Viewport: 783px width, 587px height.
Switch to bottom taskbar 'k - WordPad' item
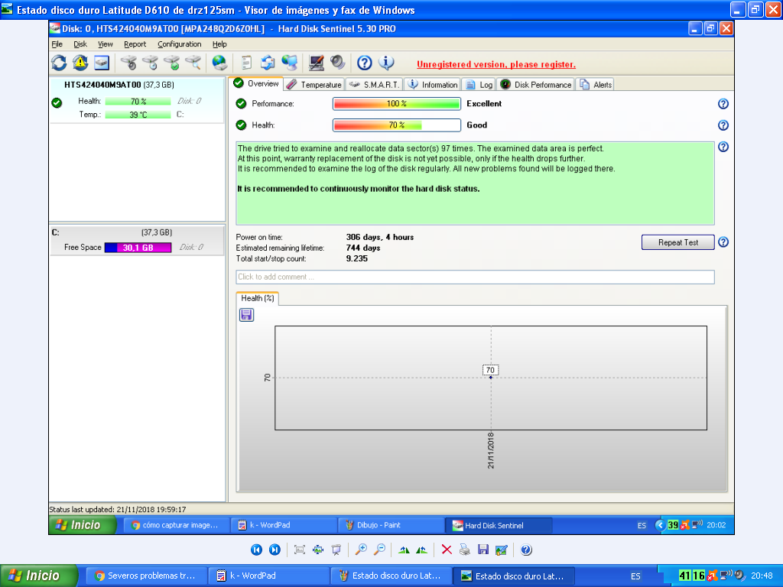pyautogui.click(x=268, y=576)
